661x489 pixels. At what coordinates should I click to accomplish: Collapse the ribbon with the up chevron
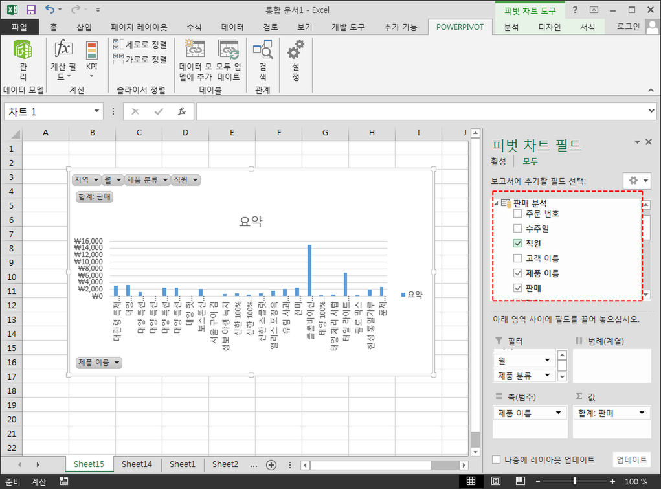(x=651, y=90)
